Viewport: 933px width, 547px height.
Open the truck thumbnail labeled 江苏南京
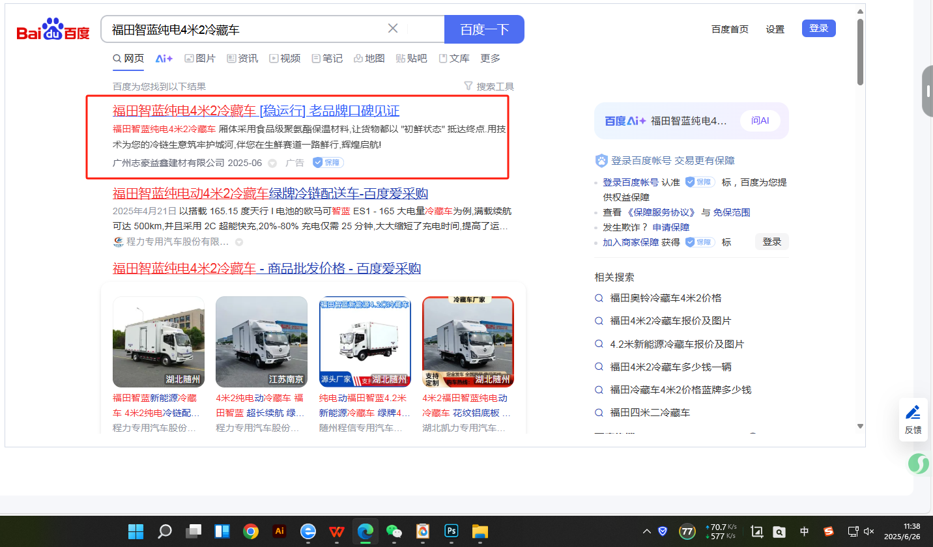(x=261, y=342)
